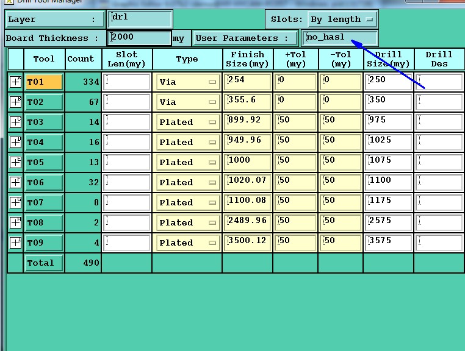Open the Type dropdown for T07 Plated
This screenshot has width=465, height=351.
187,202
